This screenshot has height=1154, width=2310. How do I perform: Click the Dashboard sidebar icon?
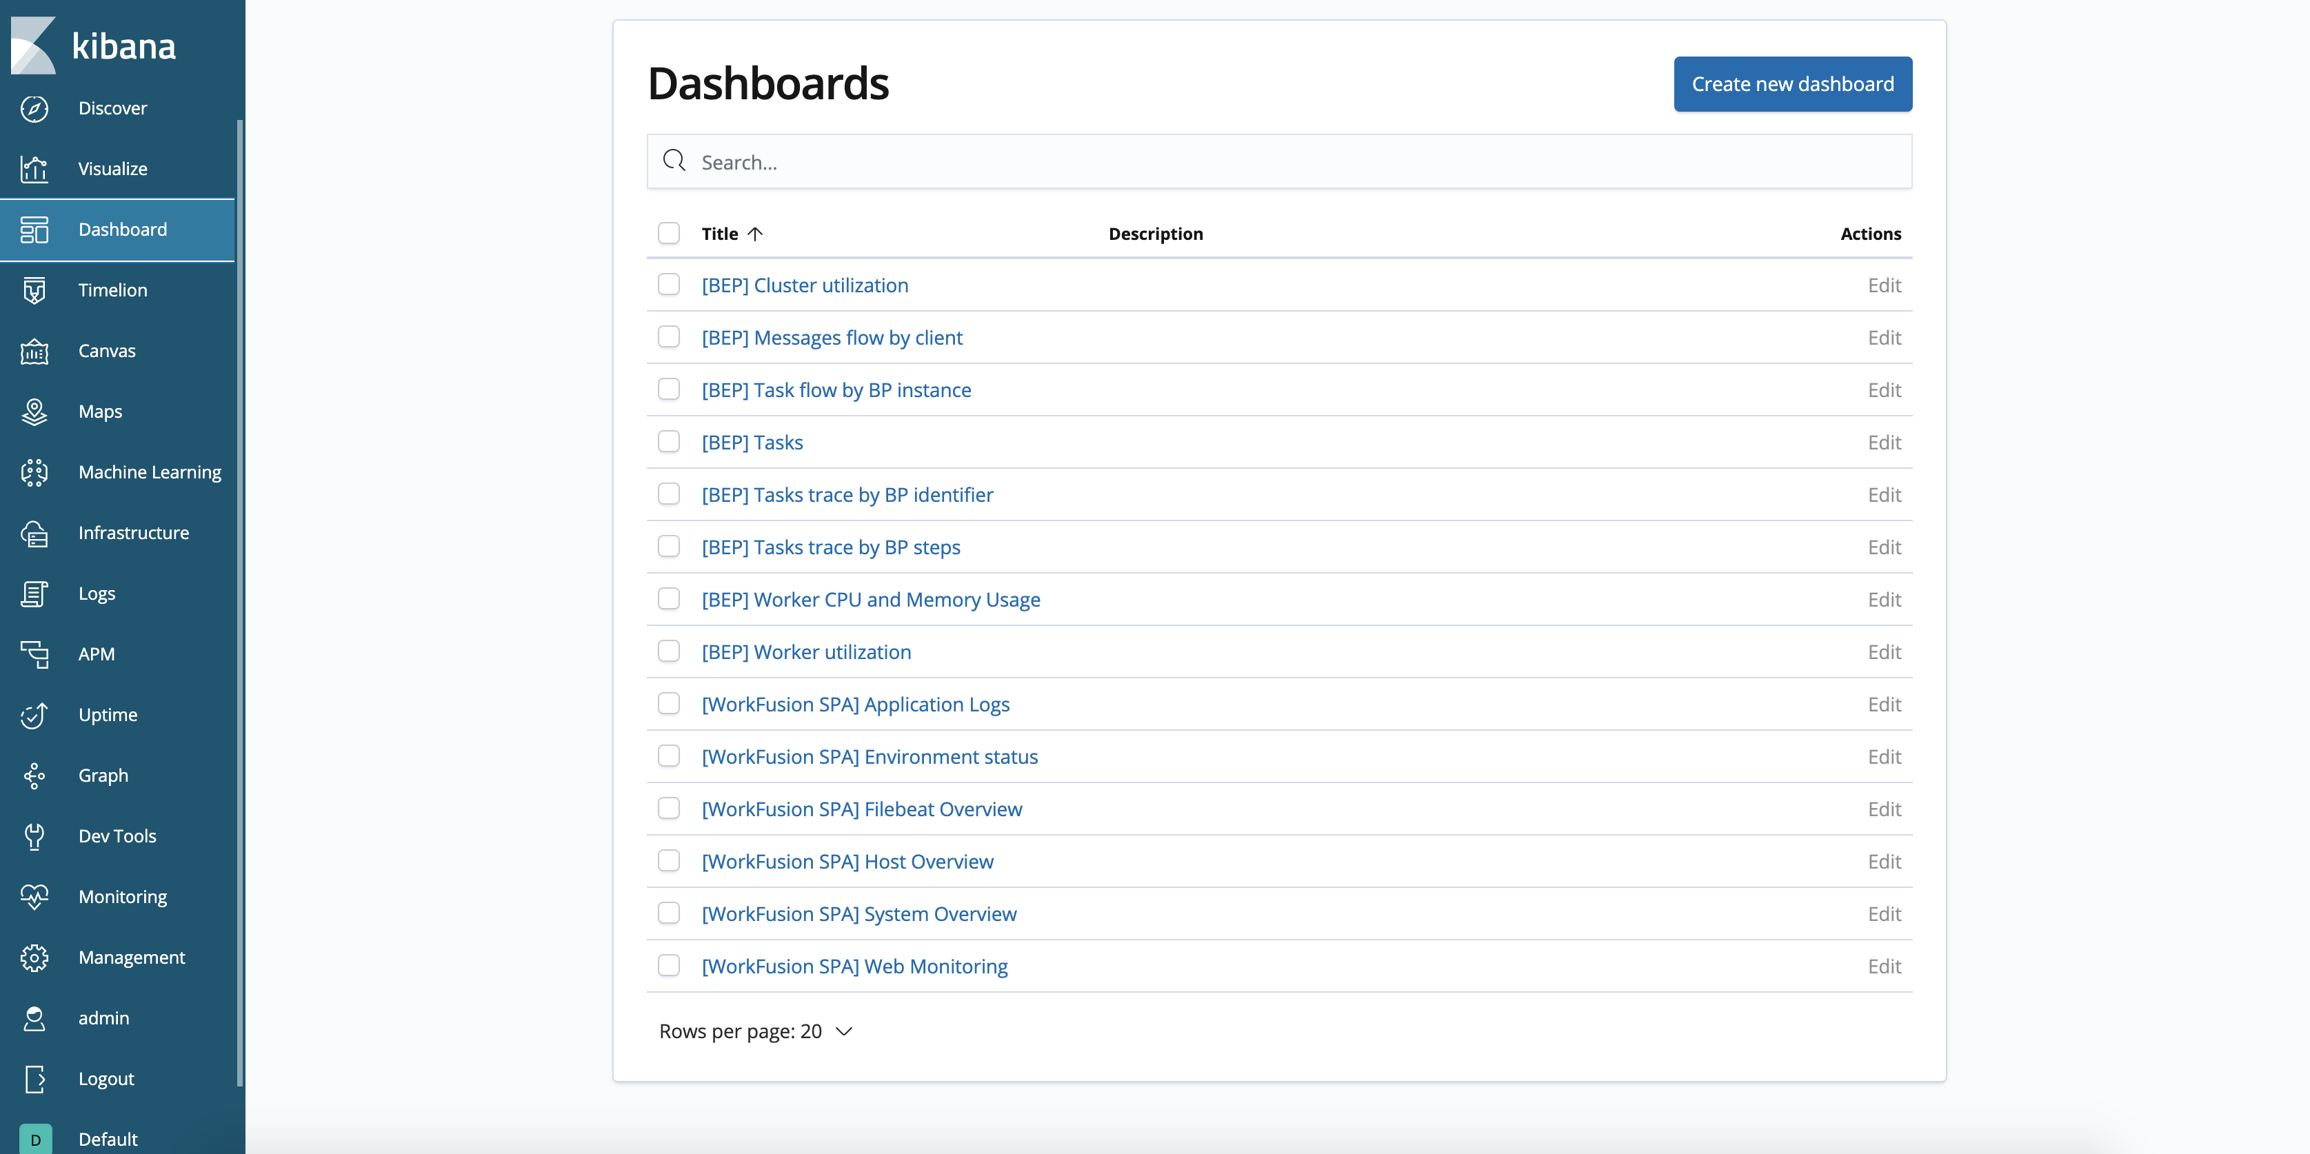click(x=34, y=230)
